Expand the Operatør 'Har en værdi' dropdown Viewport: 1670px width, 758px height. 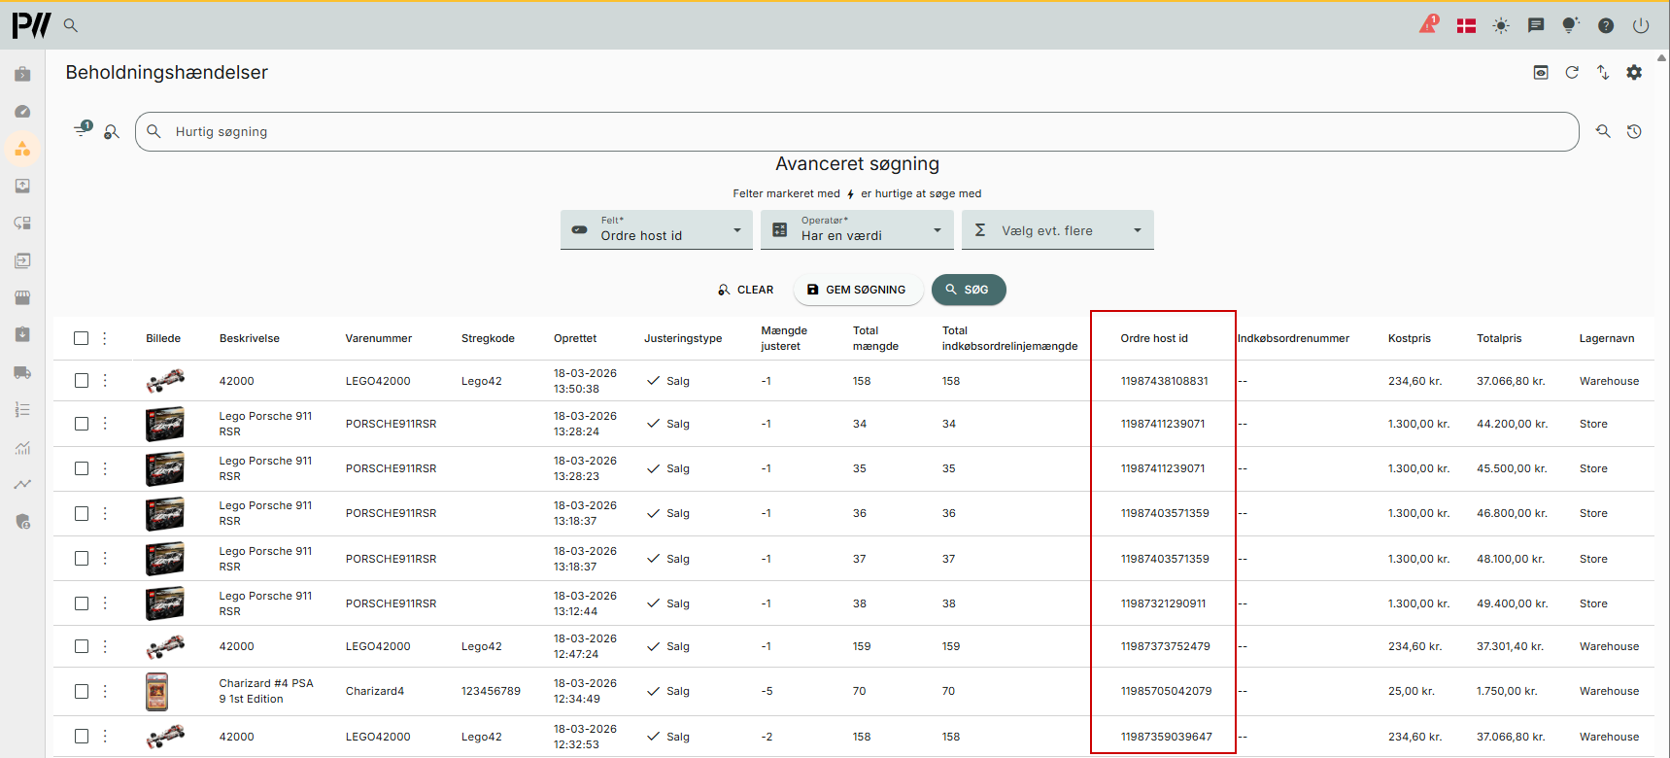click(x=857, y=230)
